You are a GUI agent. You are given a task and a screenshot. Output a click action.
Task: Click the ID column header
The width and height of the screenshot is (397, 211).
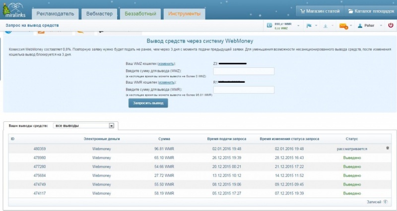coord(13,139)
